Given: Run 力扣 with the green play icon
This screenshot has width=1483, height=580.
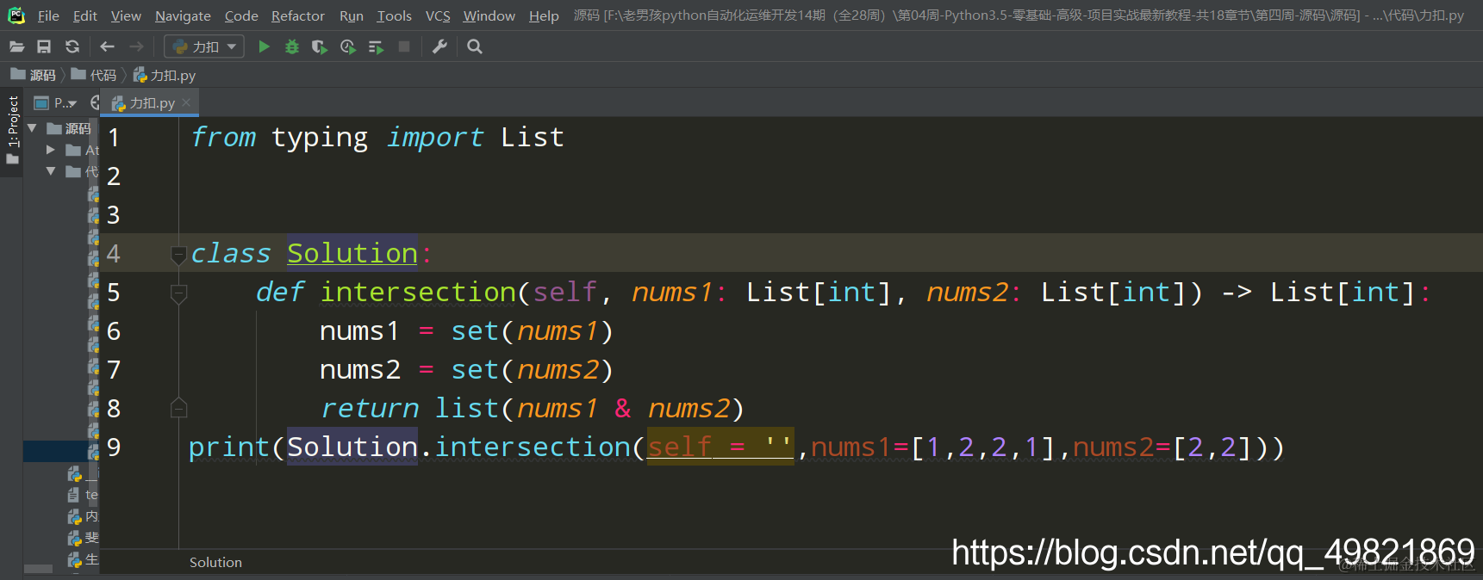Looking at the screenshot, I should (265, 46).
